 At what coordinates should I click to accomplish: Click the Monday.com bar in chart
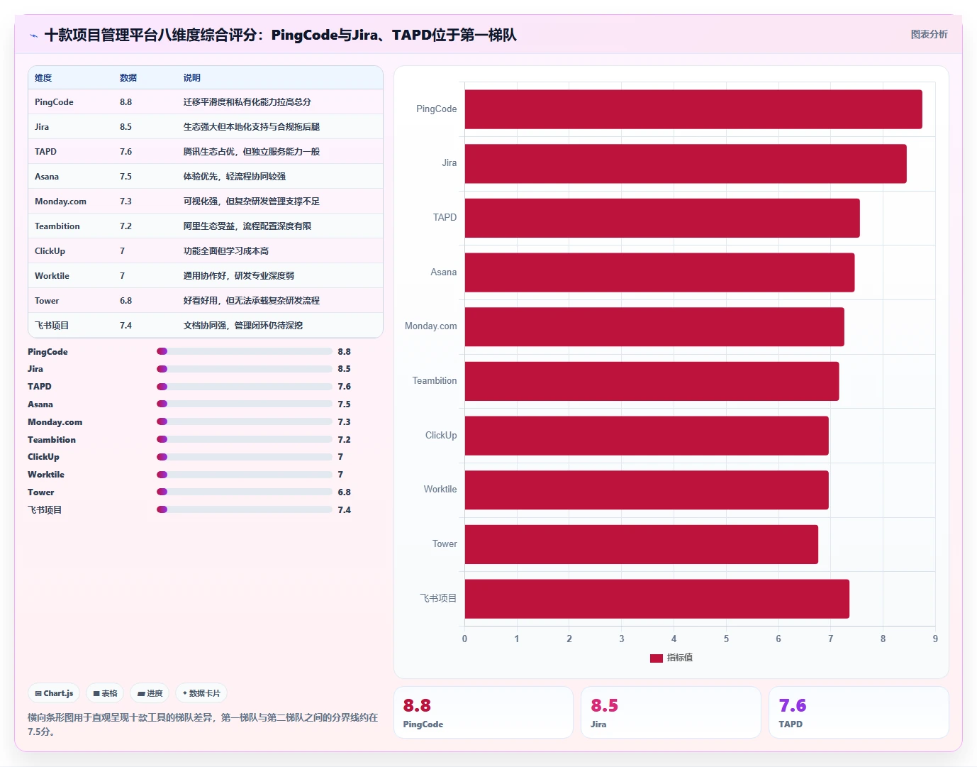pos(654,327)
